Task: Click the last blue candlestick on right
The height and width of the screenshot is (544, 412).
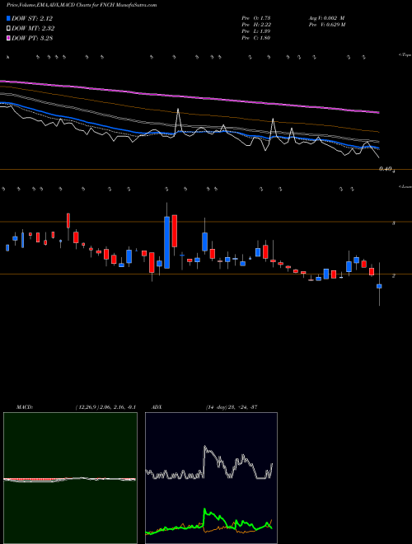Action: click(x=379, y=286)
